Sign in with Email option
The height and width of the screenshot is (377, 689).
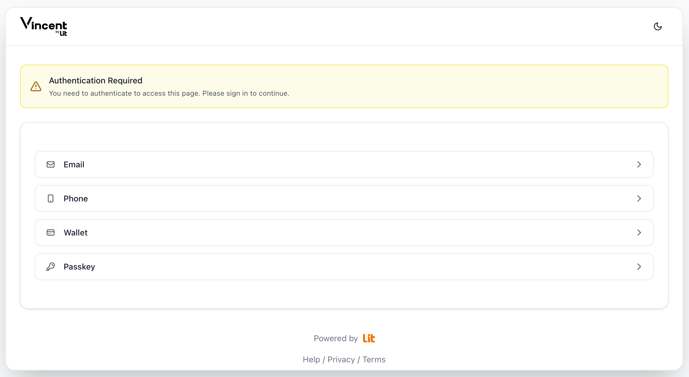point(344,164)
